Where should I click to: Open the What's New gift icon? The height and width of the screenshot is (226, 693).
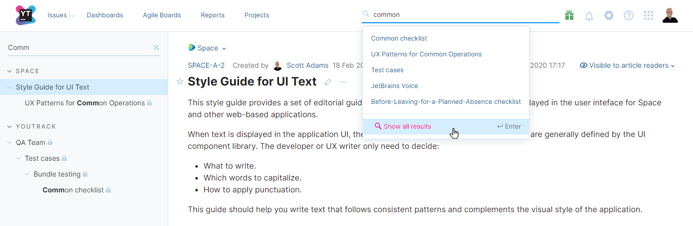[x=569, y=15]
